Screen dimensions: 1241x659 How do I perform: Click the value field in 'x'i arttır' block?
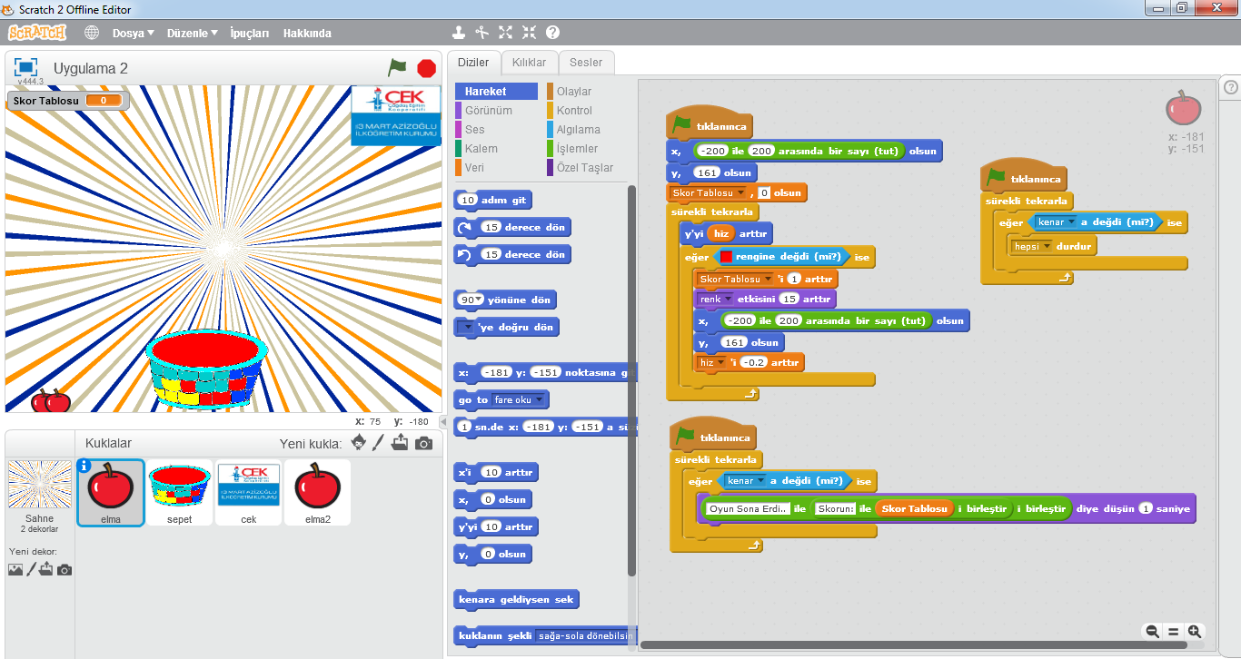(491, 473)
